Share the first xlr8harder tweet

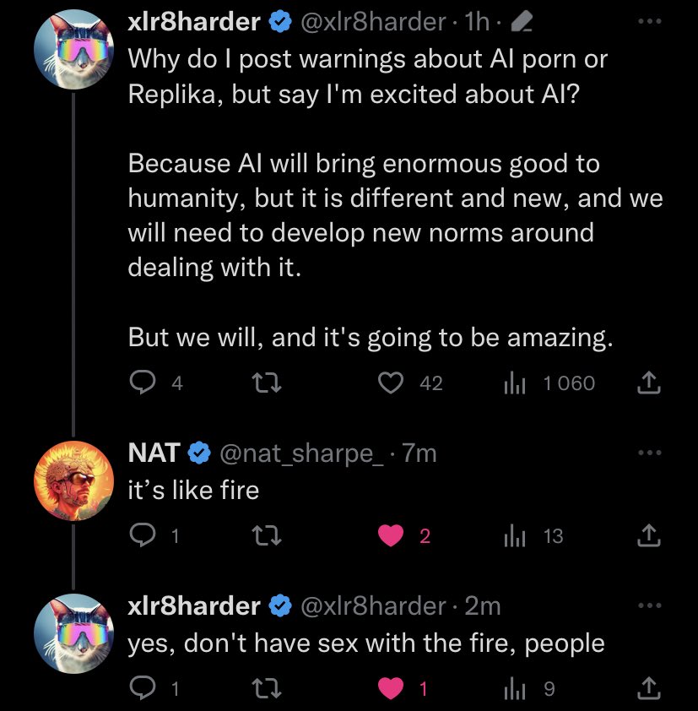point(647,383)
